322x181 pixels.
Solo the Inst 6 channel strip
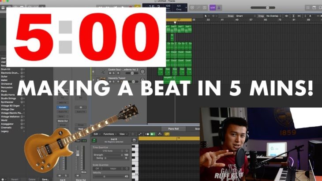click(x=66, y=176)
